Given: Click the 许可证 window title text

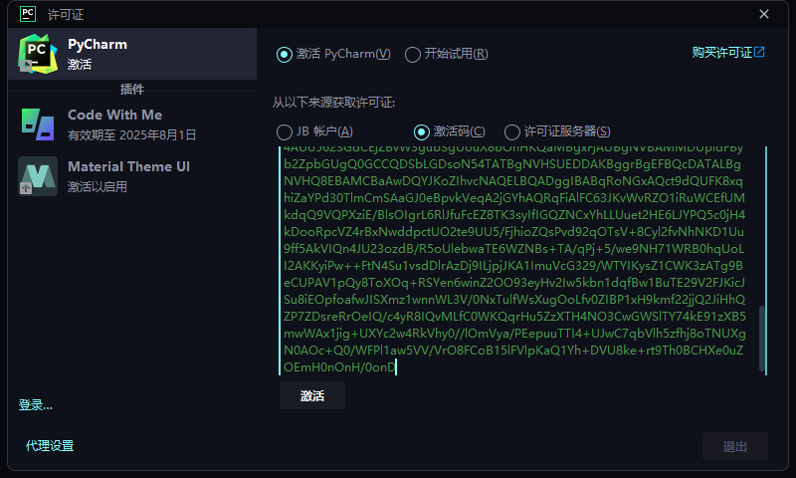Looking at the screenshot, I should [x=66, y=15].
